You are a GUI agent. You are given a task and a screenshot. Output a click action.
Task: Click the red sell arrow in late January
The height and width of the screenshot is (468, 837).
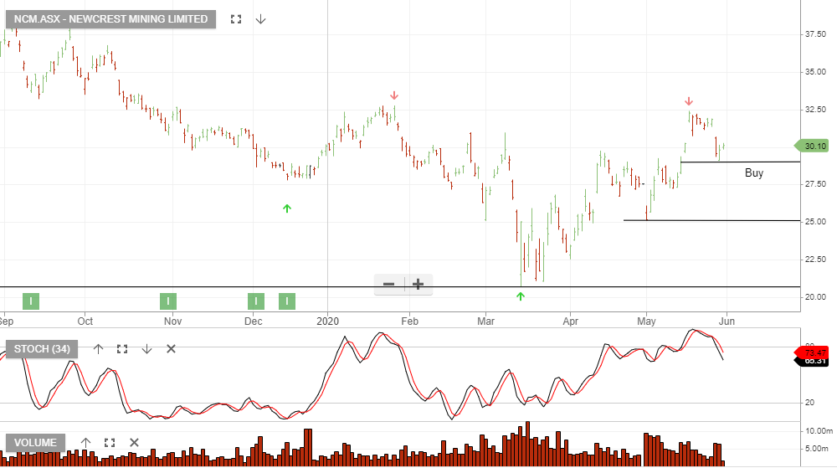(x=394, y=95)
